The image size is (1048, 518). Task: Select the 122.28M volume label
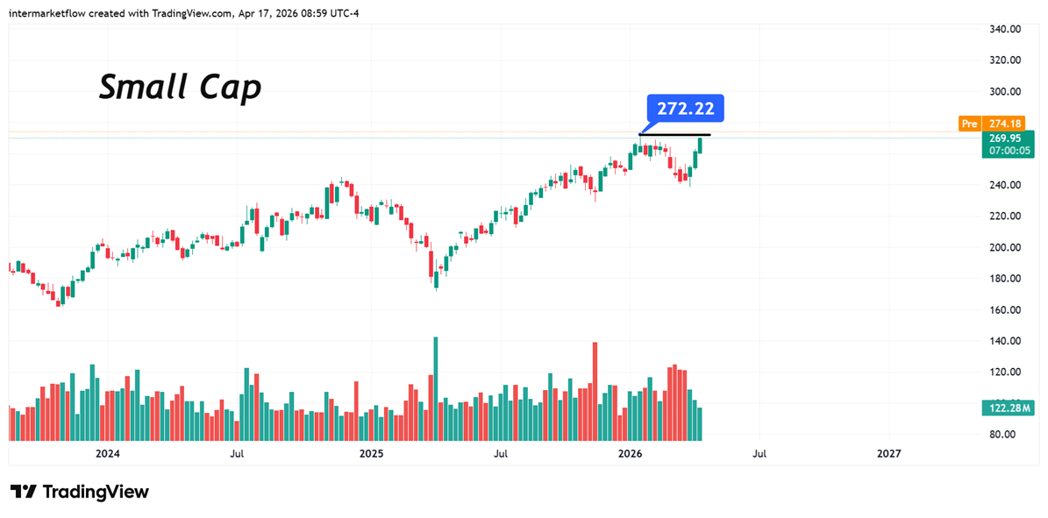[1006, 408]
